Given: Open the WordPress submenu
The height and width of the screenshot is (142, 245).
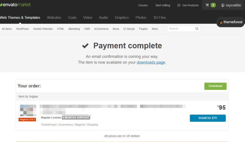Looking at the screenshot, I should pos(22,29).
